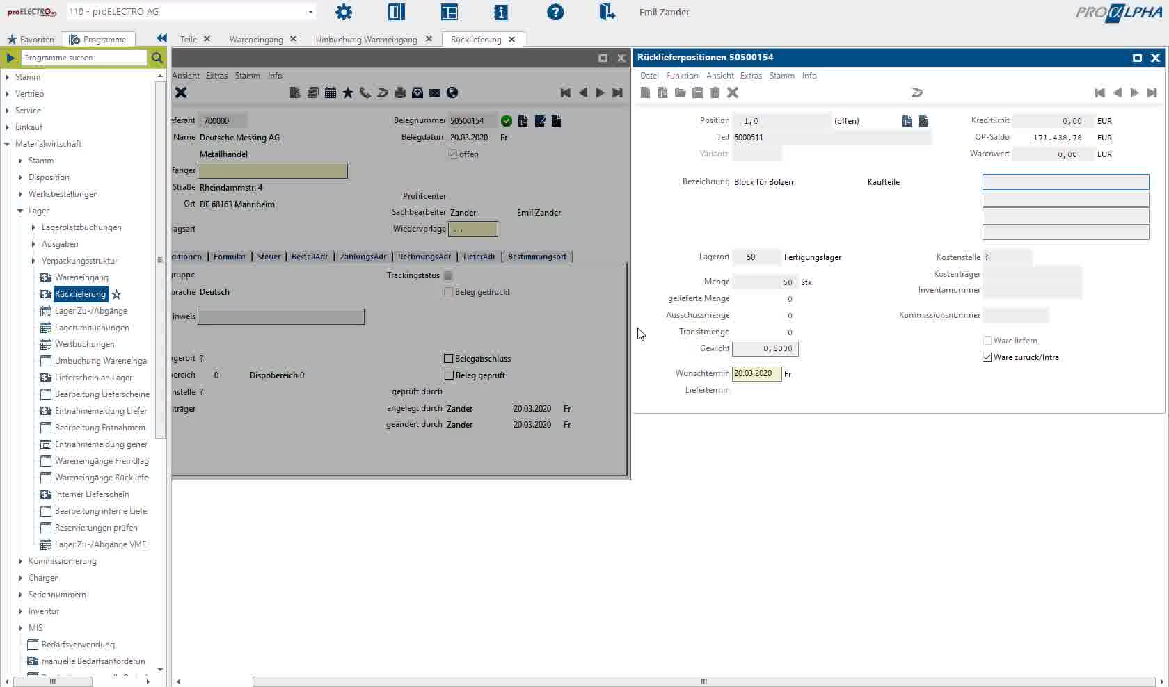1169x687 pixels.
Task: Click the Wunschtermin date field
Action: pyautogui.click(x=756, y=373)
